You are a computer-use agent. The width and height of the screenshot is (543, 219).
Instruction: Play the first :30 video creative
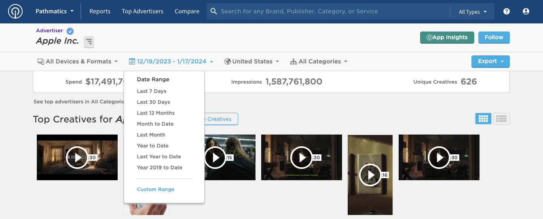[77, 157]
